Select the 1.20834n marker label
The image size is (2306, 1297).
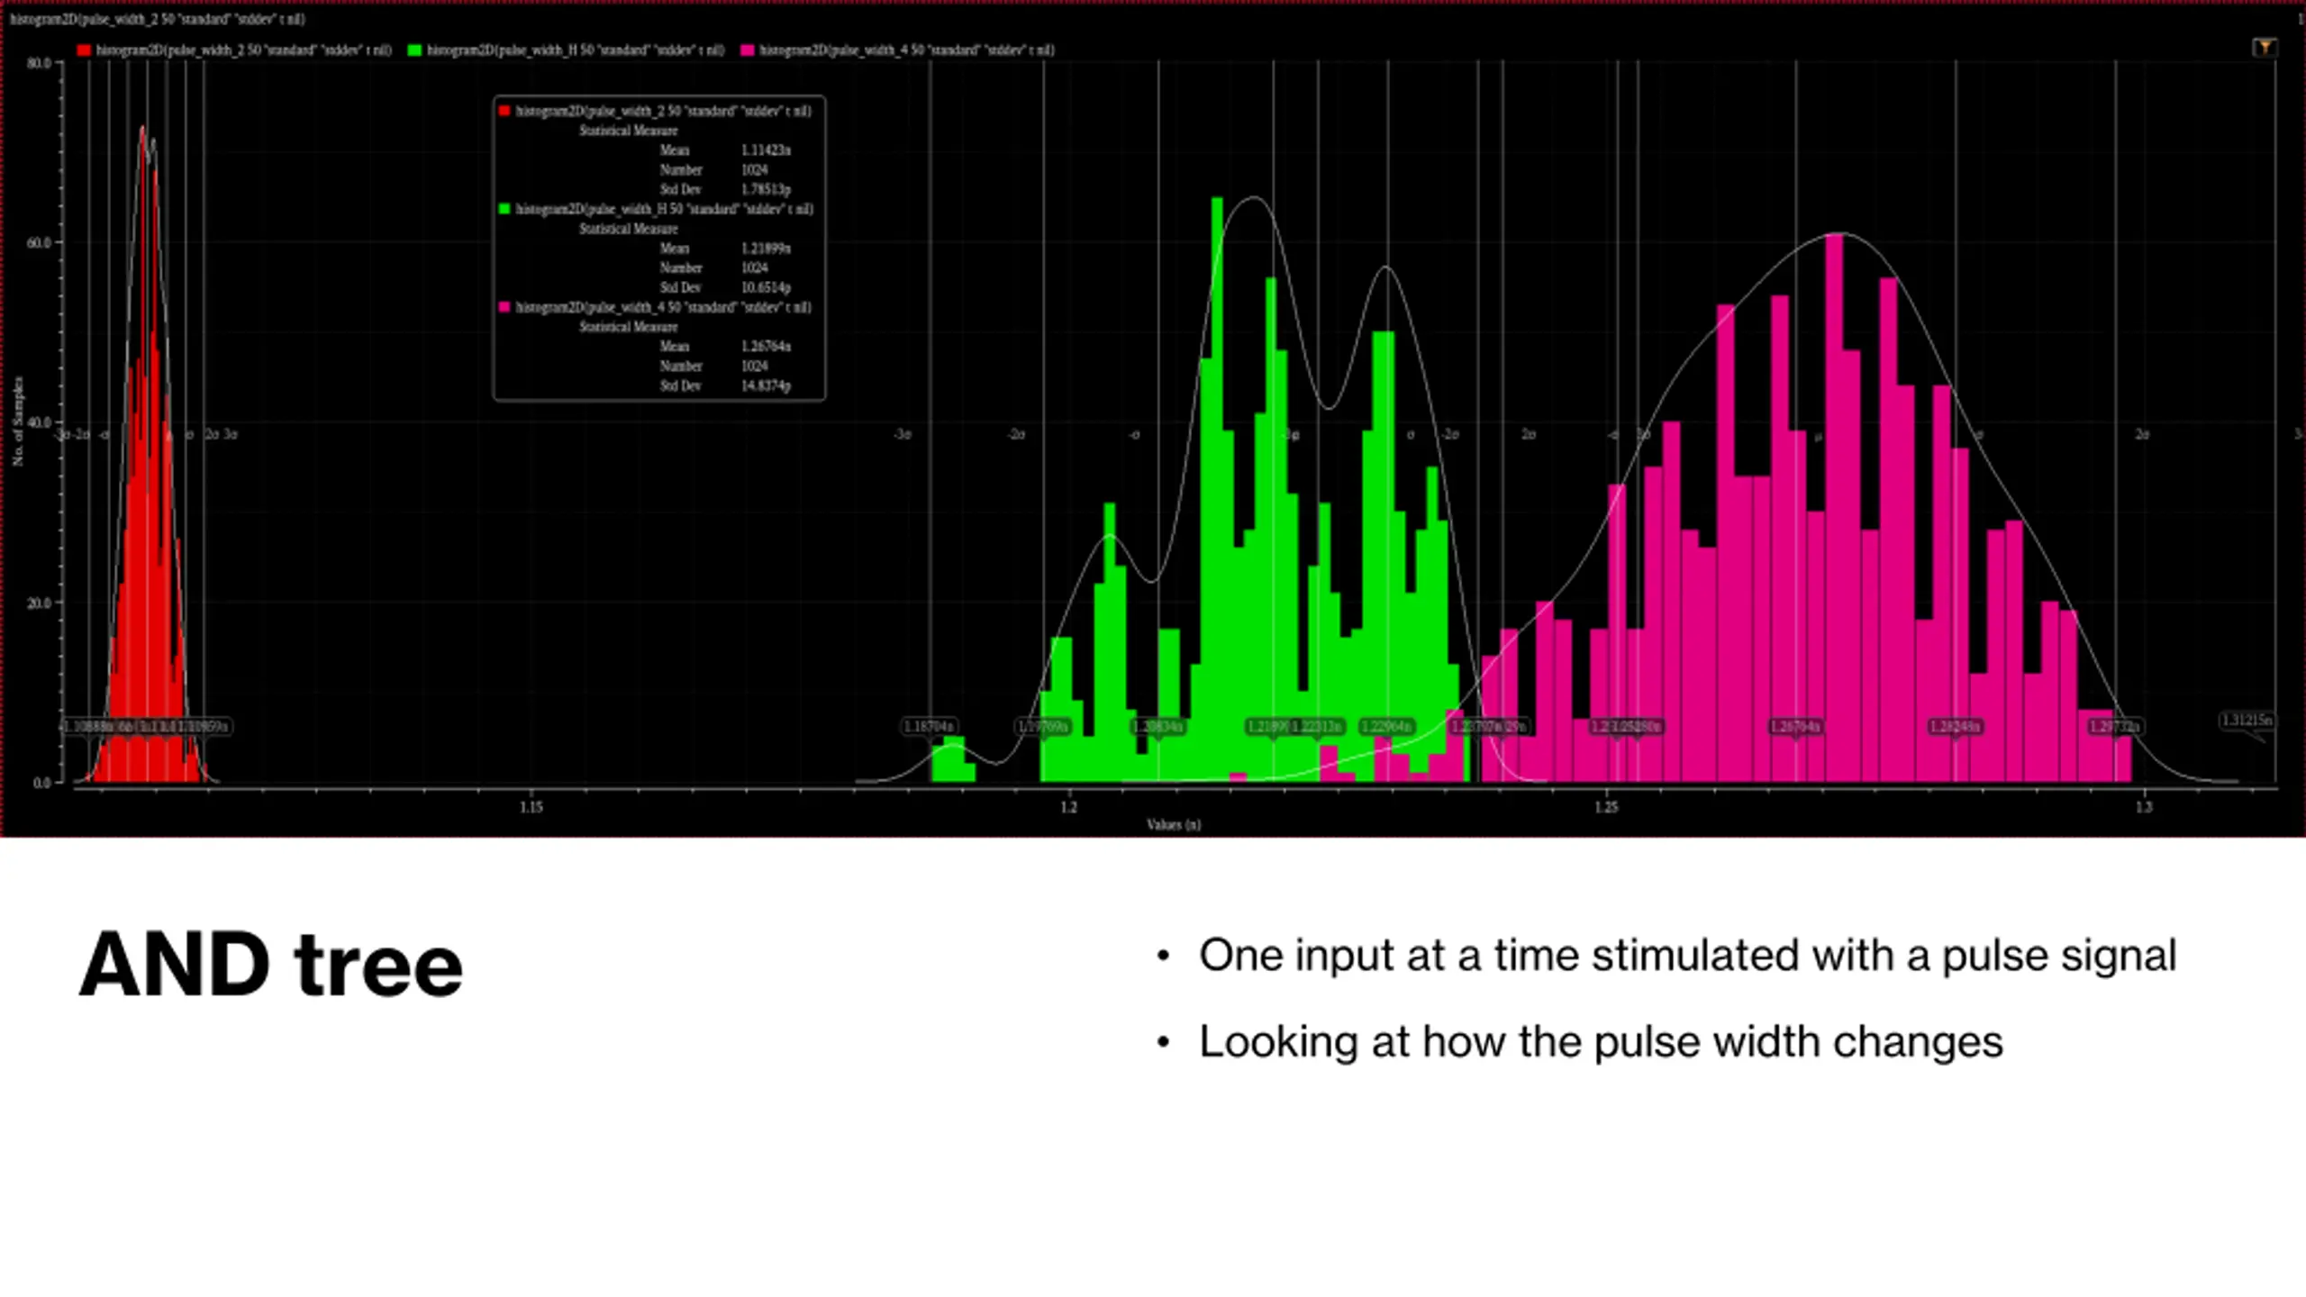(1158, 726)
